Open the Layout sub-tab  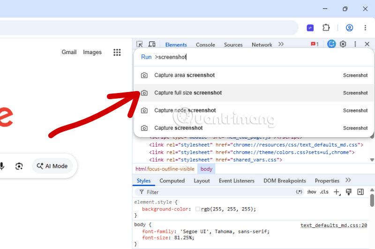point(202,181)
